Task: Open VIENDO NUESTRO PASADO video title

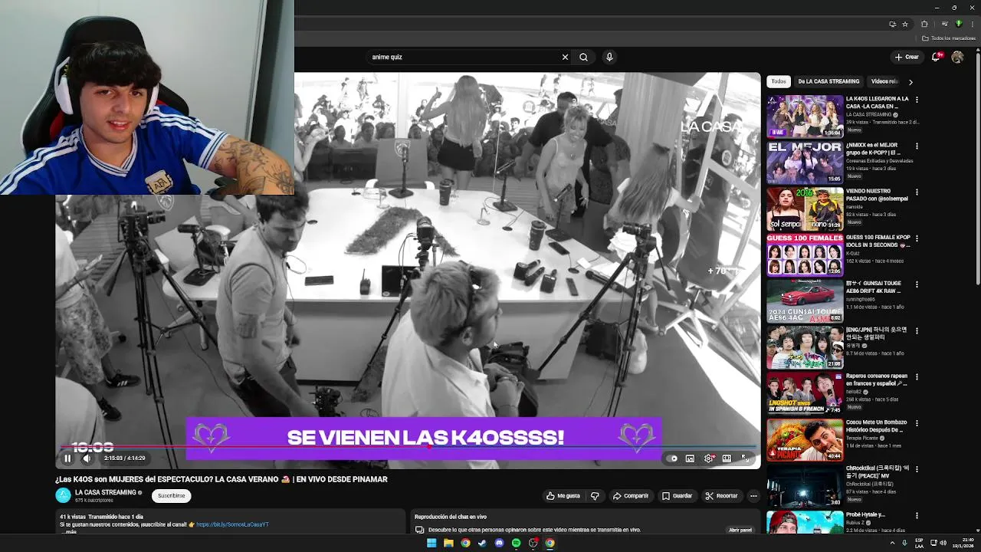Action: [x=877, y=195]
